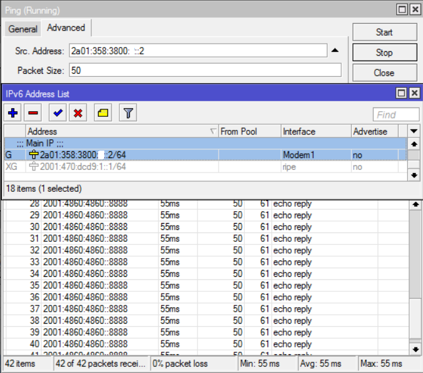This screenshot has height=373, width=423.
Task: Open the column selector dropdown arrow
Action: coord(414,131)
